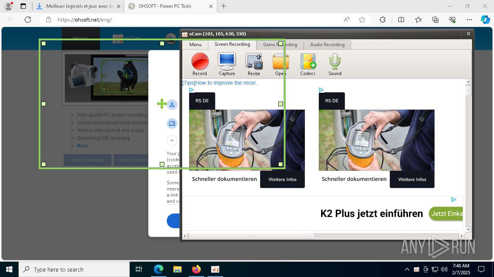Click the Jetzt Einkaufen green ad button
Viewport: 494px width, 277px height.
point(446,214)
